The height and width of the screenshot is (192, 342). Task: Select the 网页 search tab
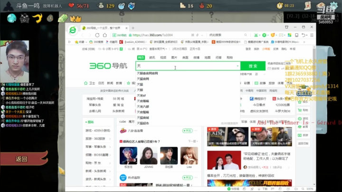tap(141, 58)
